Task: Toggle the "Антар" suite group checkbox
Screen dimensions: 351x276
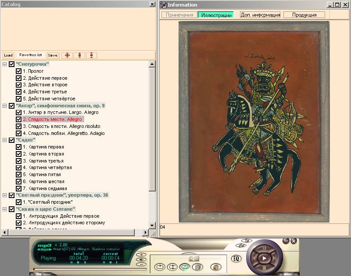Action: (12, 106)
